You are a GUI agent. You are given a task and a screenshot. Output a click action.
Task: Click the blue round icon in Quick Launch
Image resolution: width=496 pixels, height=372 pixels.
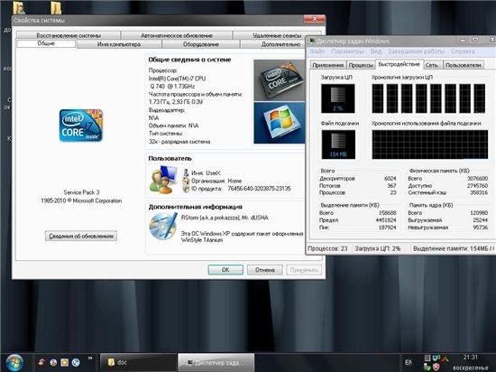pos(76,362)
